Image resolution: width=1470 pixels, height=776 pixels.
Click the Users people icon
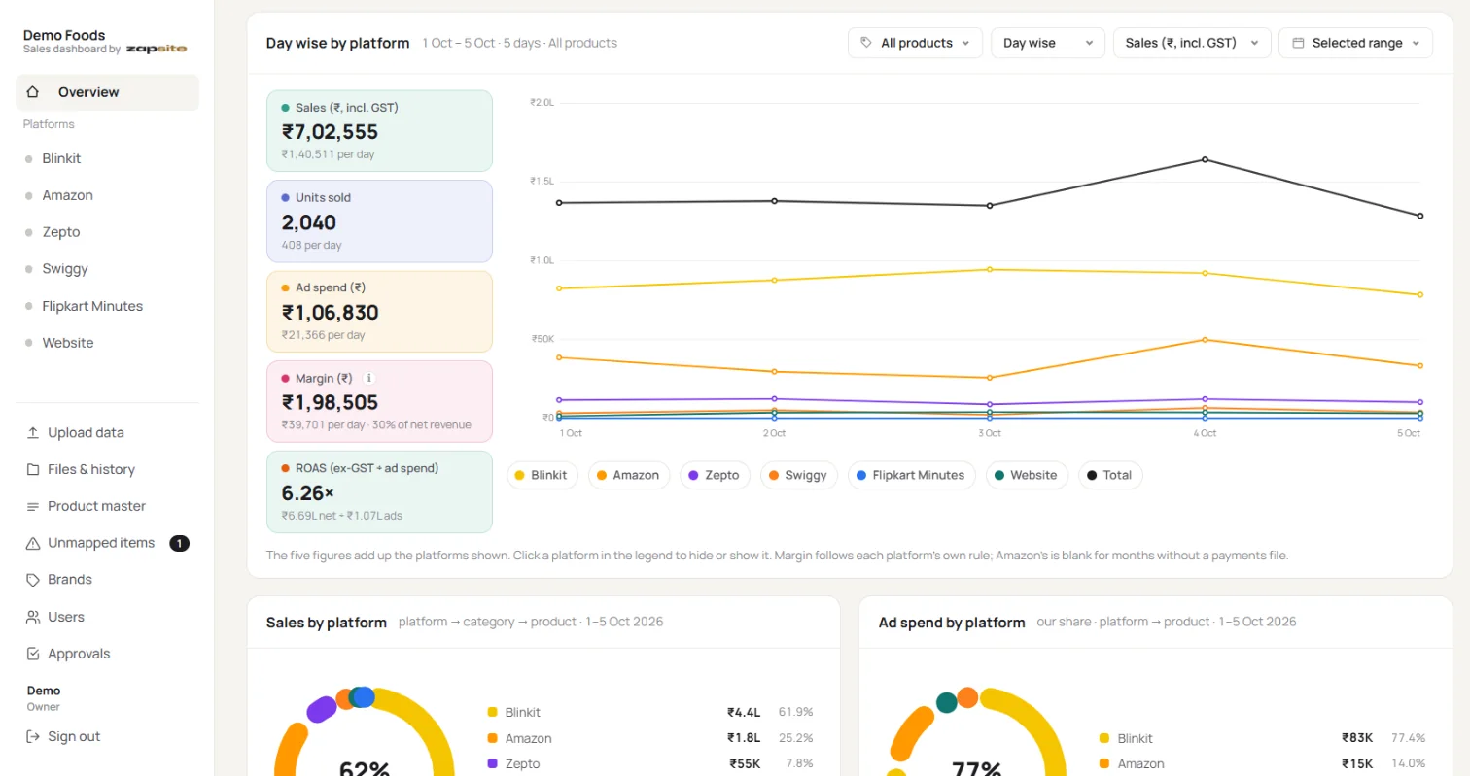click(x=33, y=617)
